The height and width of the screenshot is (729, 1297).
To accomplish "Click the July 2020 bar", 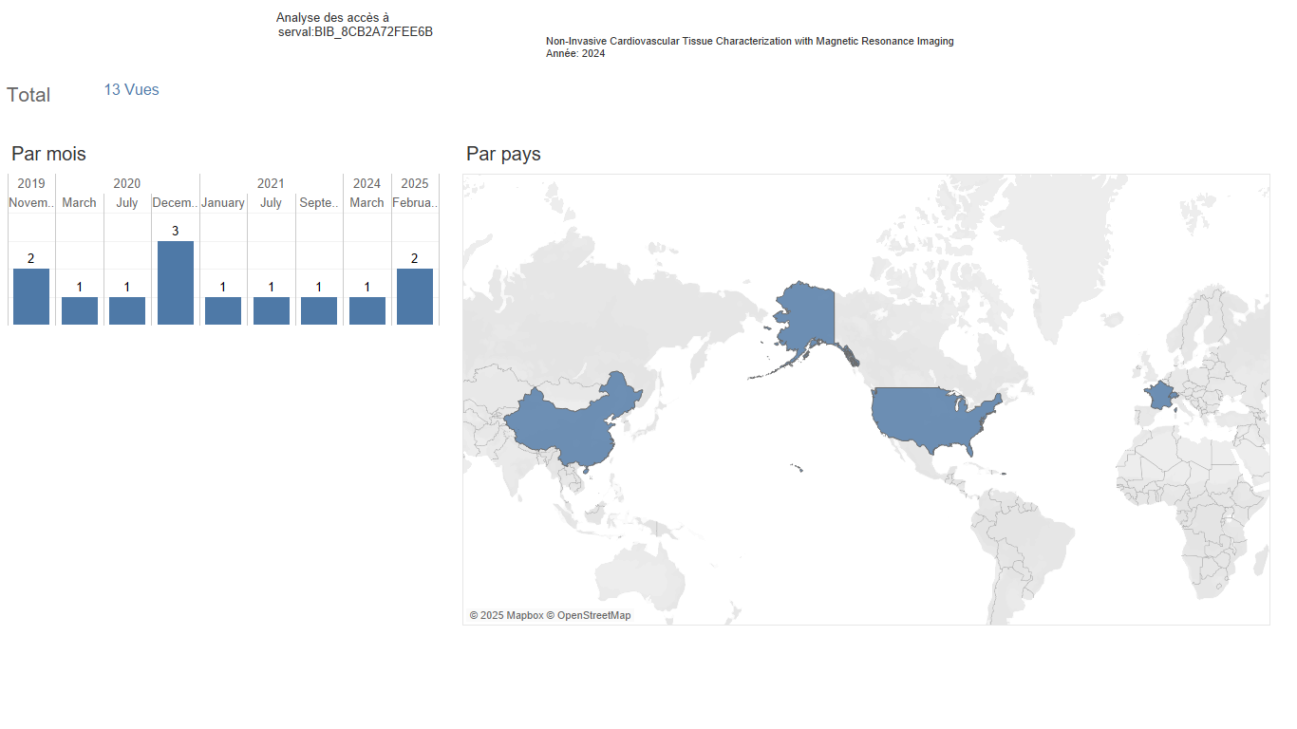I will pos(127,311).
